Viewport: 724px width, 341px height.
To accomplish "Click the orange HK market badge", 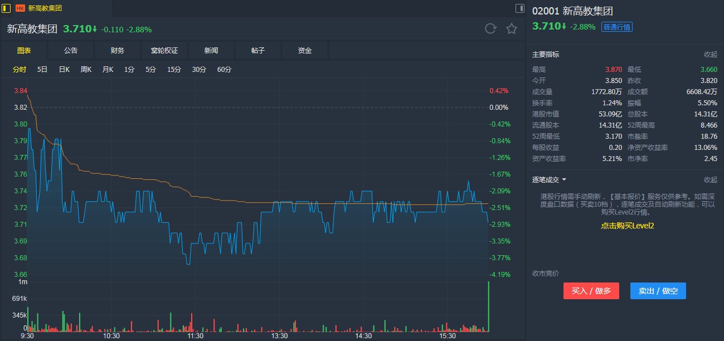I will point(20,8).
